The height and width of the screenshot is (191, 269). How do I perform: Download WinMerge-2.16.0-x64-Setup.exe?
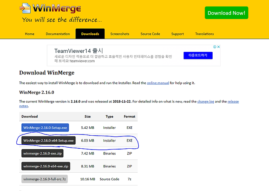point(48,141)
